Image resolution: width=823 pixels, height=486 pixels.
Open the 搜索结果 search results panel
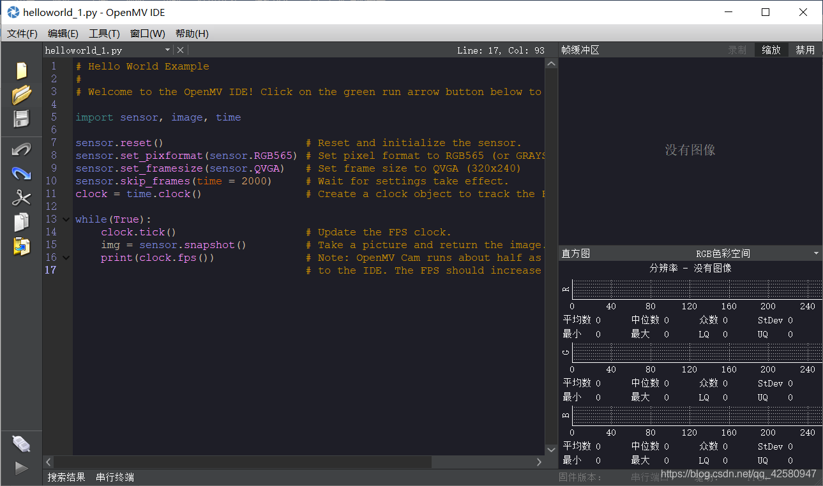pyautogui.click(x=66, y=477)
